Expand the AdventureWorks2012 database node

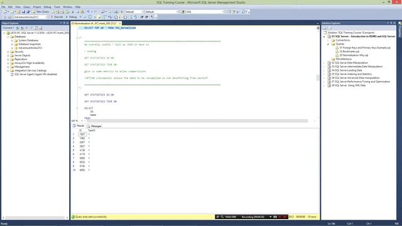(x=12, y=48)
